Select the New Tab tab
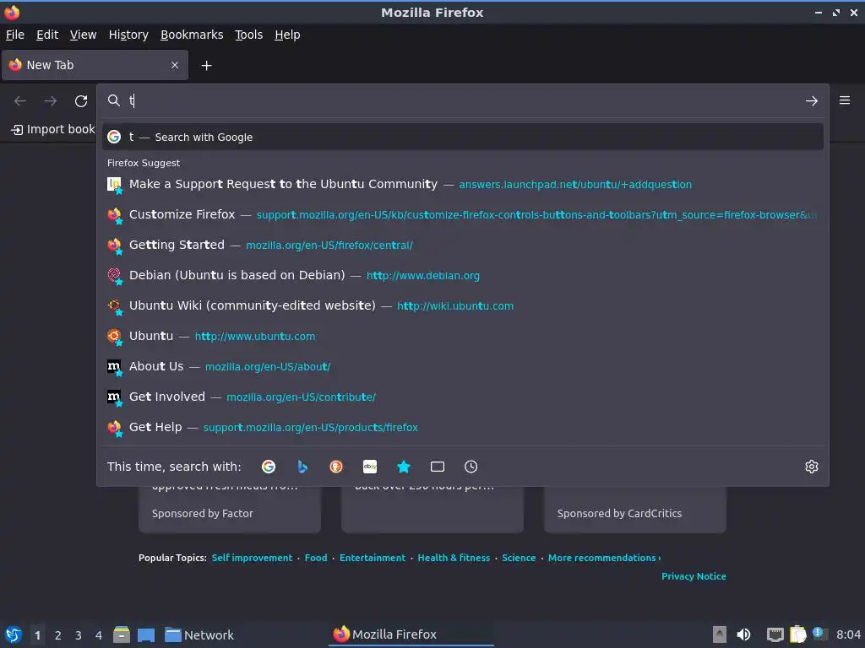Viewport: 865px width, 648px height. 95,65
